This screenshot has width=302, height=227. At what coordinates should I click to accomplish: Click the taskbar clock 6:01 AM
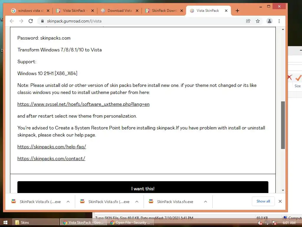tap(289, 223)
